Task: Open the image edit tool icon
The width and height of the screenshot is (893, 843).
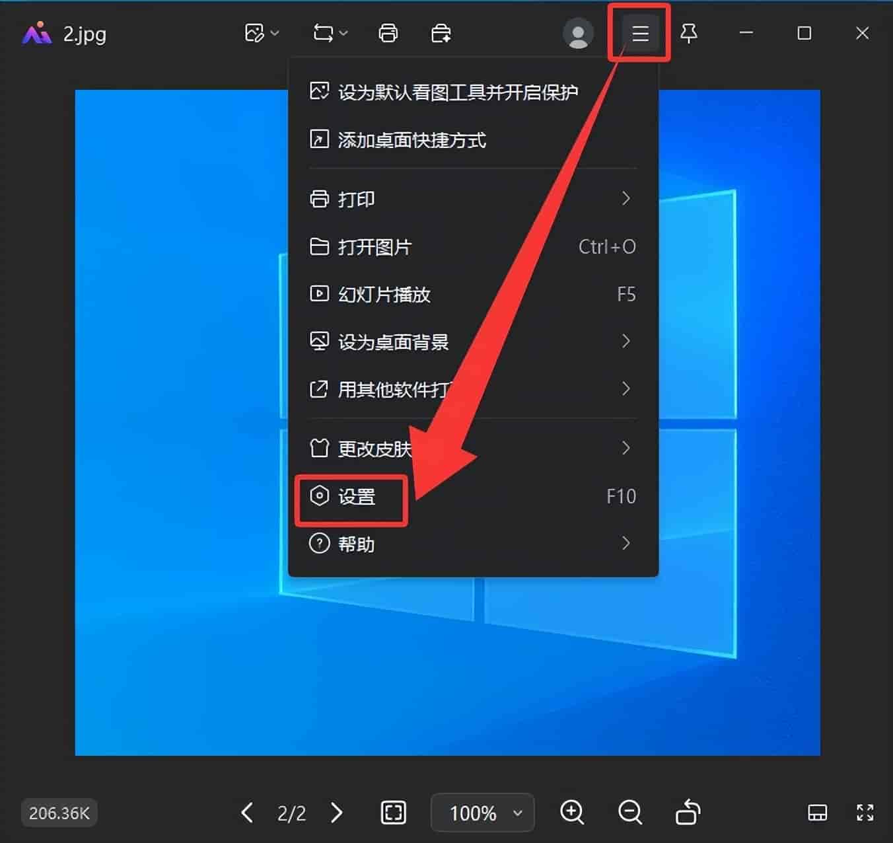Action: [x=254, y=33]
